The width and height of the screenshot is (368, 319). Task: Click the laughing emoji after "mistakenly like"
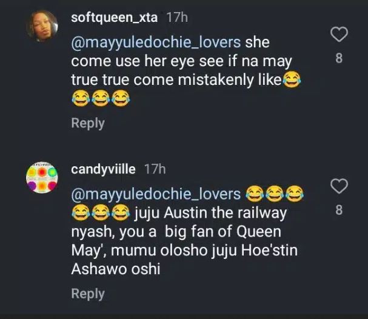click(x=292, y=79)
